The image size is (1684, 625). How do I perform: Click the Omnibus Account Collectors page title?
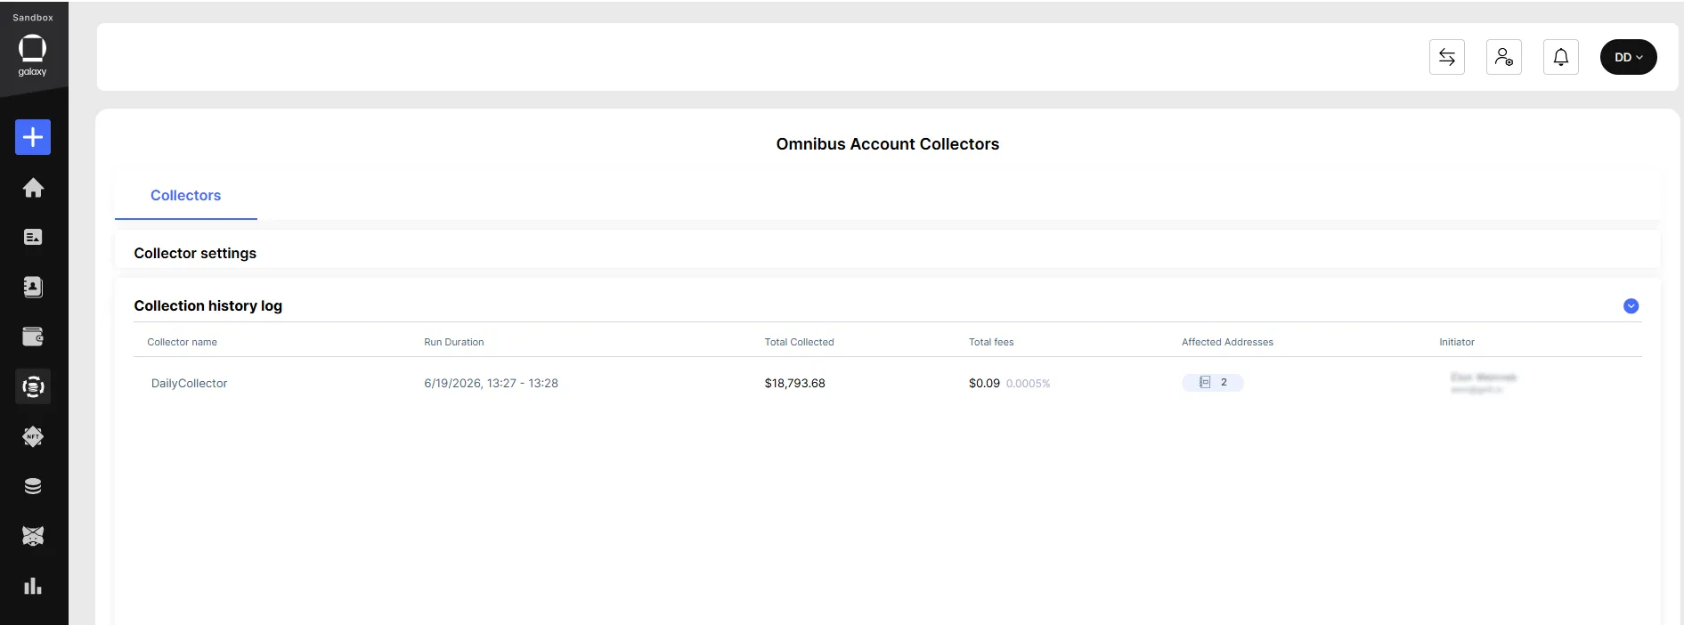coord(888,144)
